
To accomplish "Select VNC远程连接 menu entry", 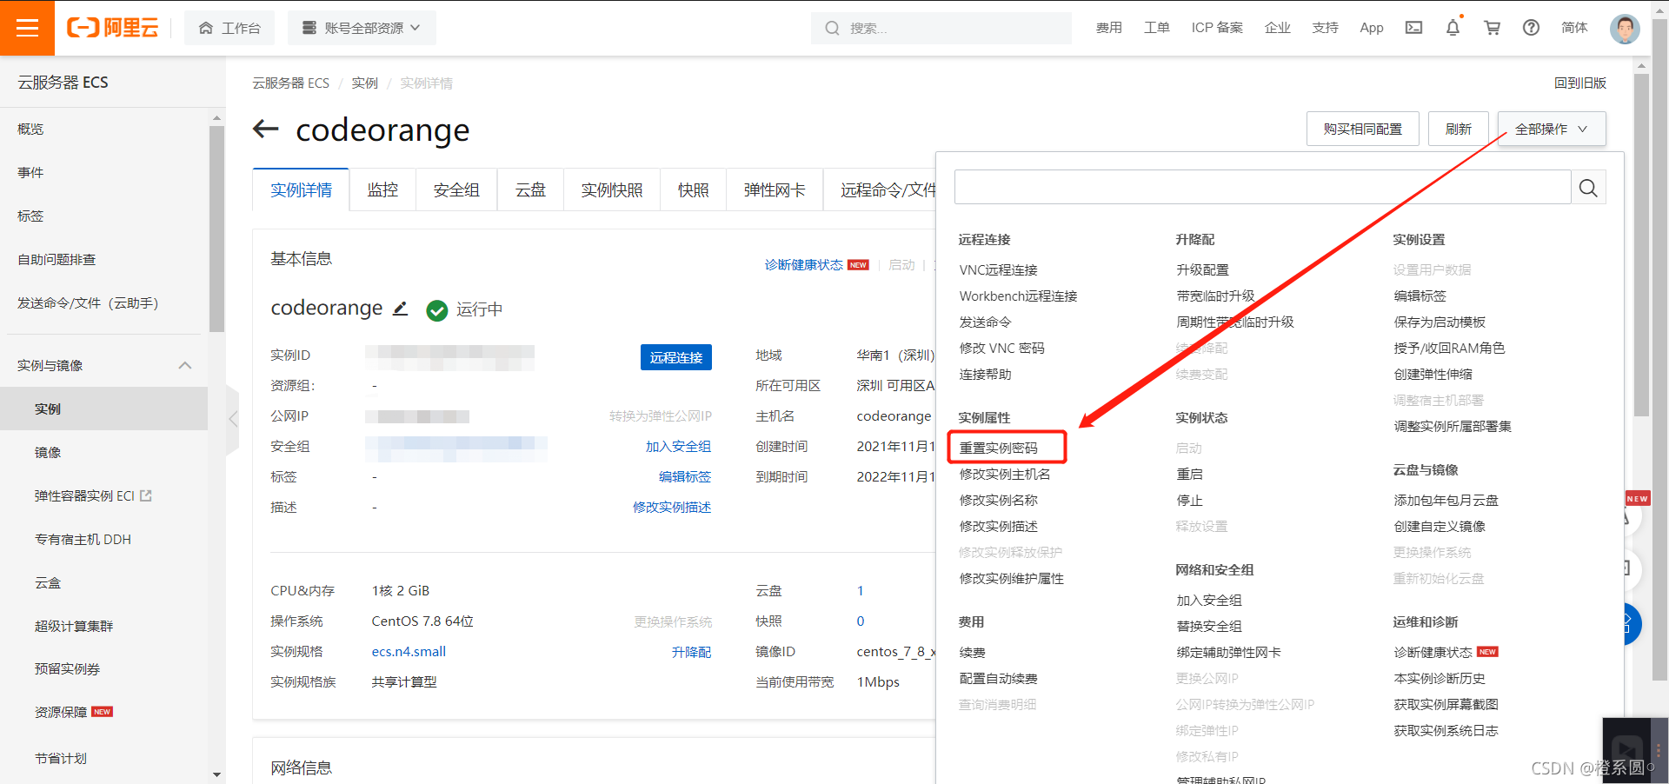I will tap(998, 270).
